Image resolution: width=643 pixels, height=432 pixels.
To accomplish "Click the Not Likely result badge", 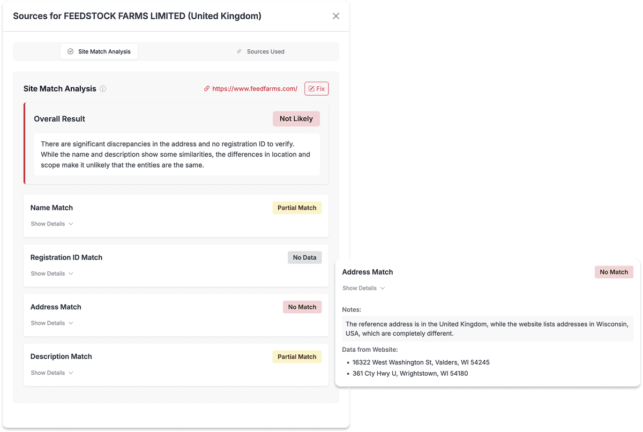I will (x=296, y=119).
